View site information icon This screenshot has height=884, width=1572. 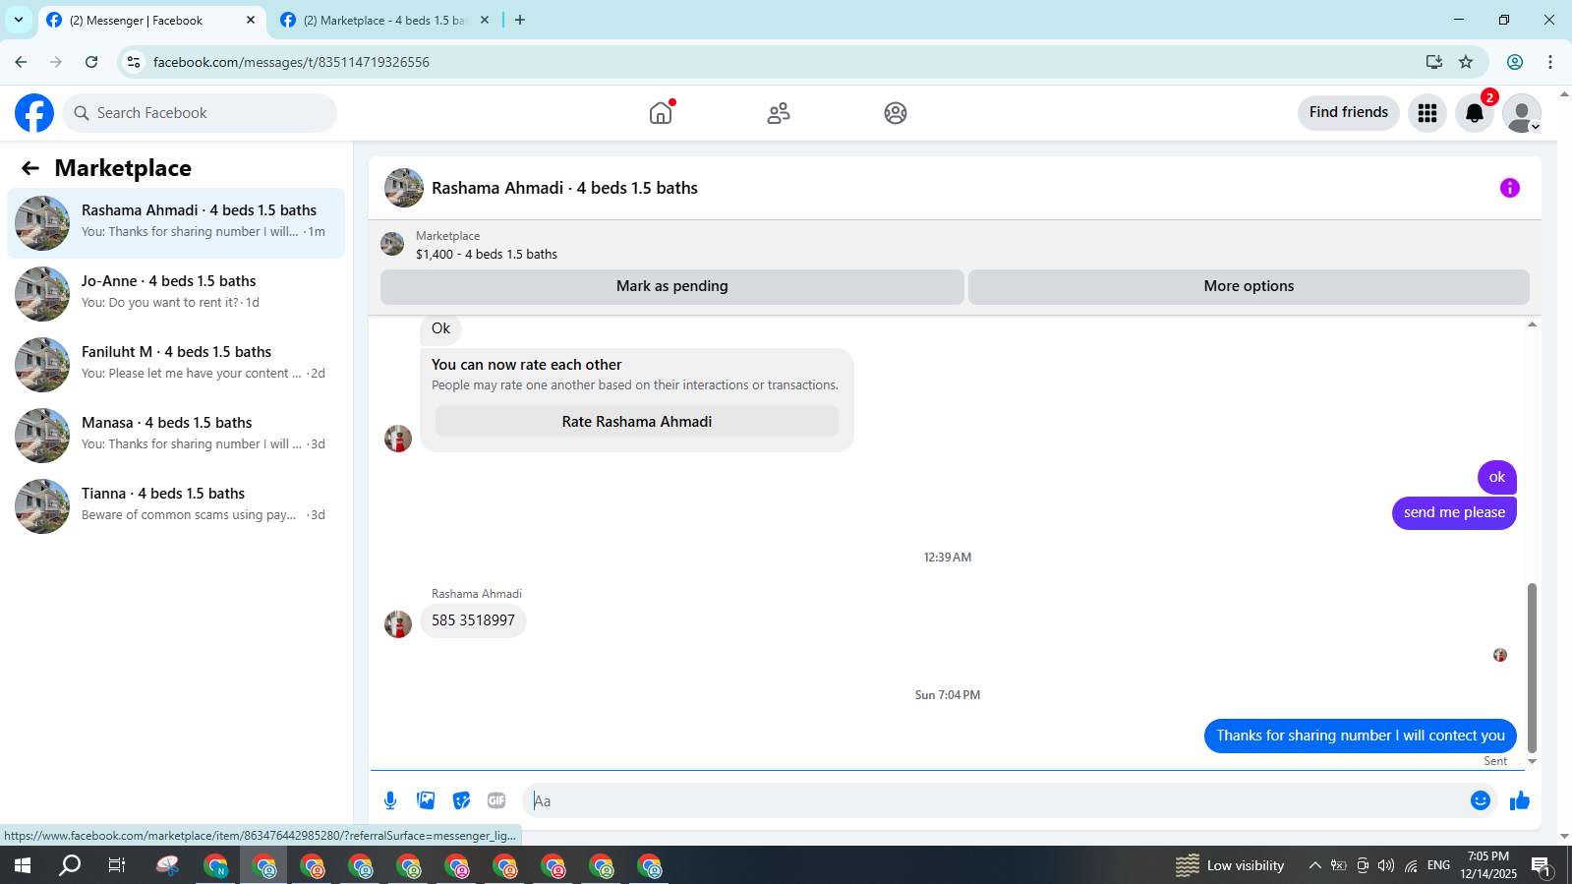[x=134, y=62]
